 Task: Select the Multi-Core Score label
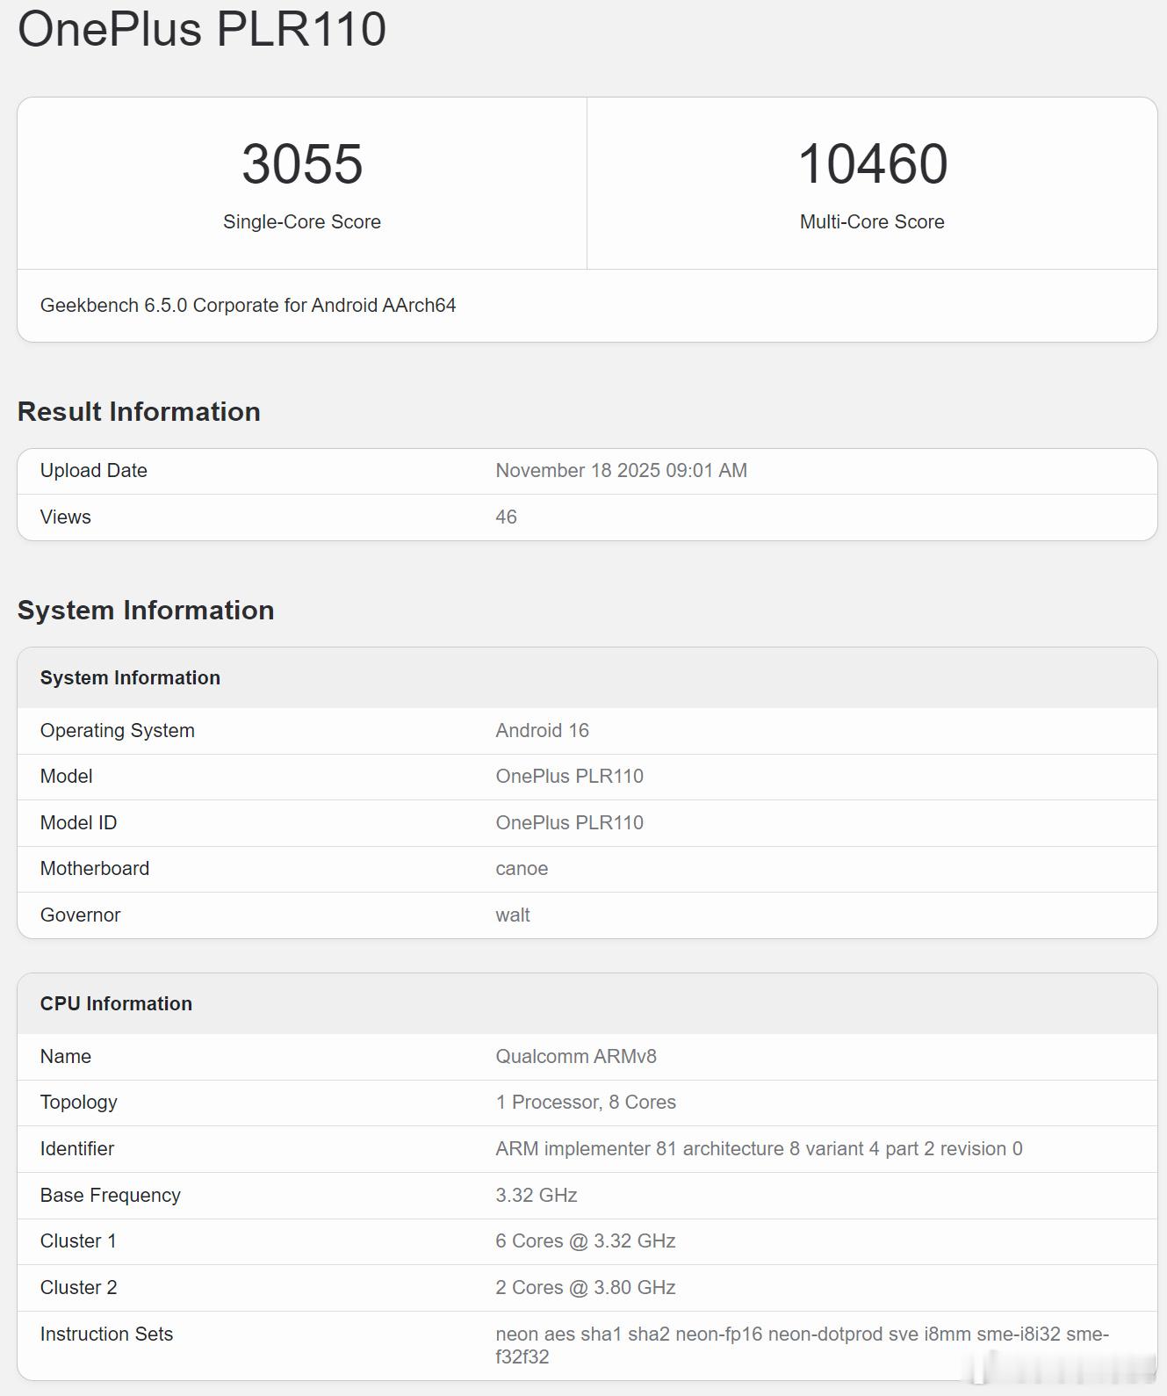point(872,222)
